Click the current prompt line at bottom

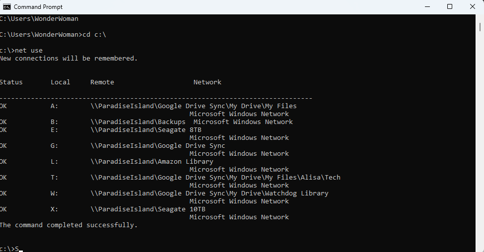pyautogui.click(x=11, y=249)
